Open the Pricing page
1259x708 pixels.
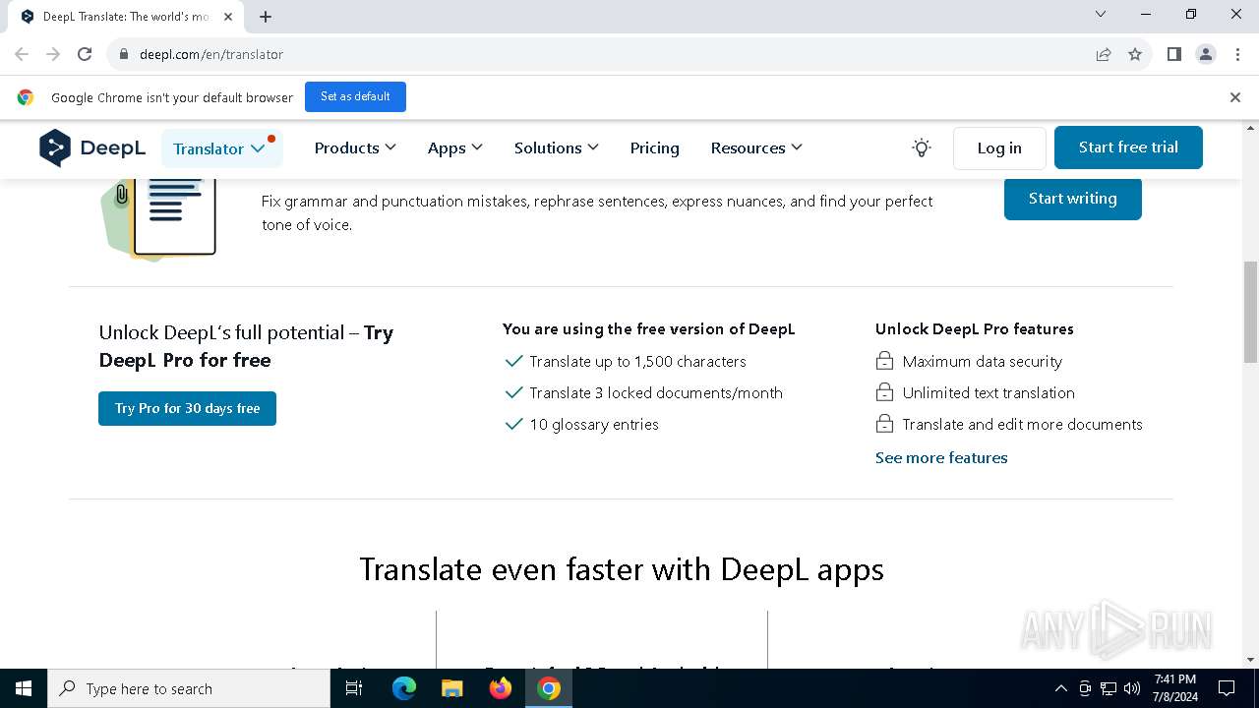point(655,147)
